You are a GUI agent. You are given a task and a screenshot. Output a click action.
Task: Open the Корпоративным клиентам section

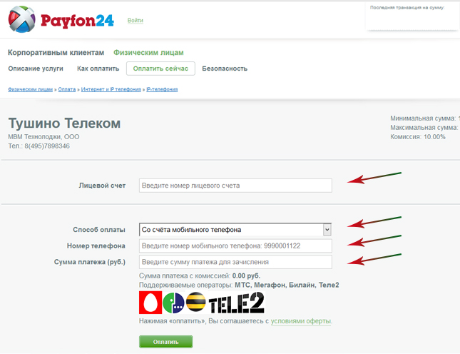(56, 53)
